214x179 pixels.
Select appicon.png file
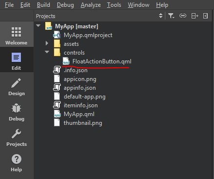click(80, 79)
